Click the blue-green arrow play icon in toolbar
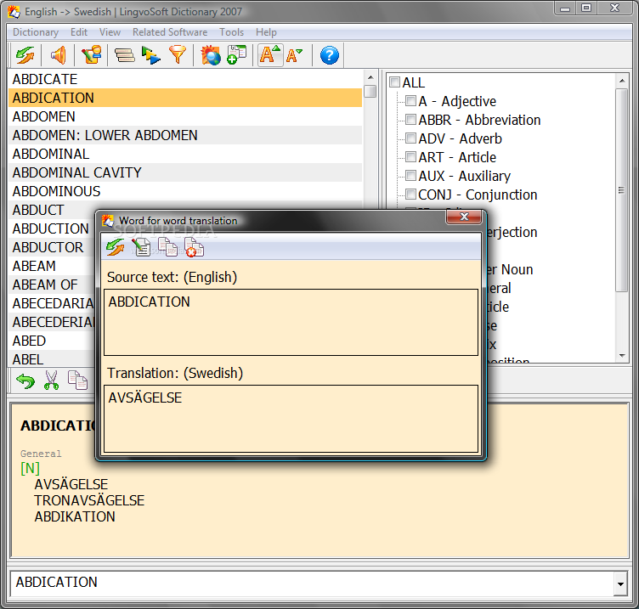 (150, 55)
